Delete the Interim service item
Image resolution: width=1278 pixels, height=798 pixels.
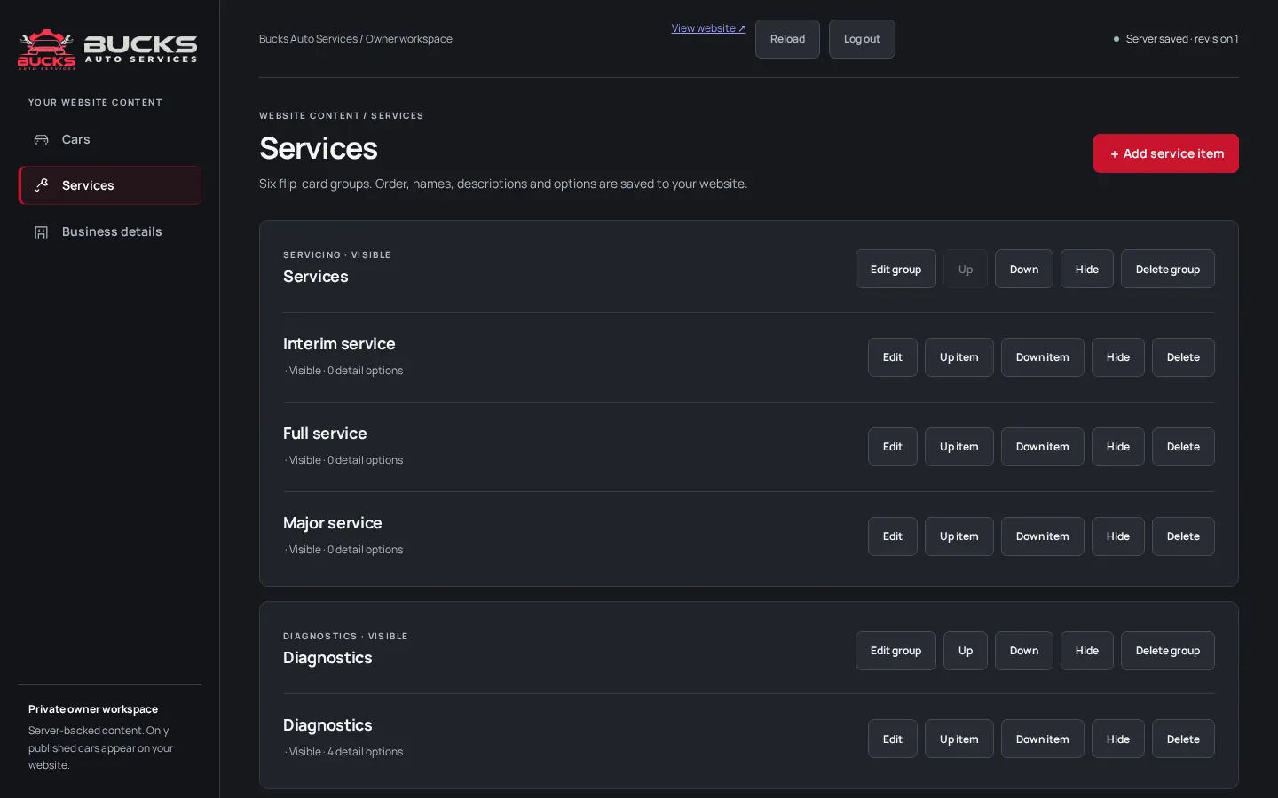click(x=1183, y=357)
